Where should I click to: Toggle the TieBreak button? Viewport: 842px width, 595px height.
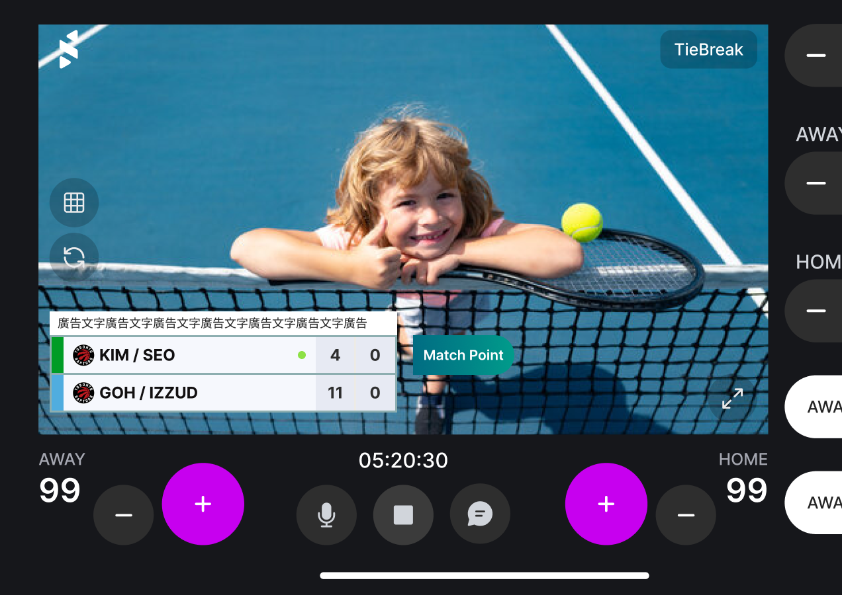pyautogui.click(x=709, y=50)
